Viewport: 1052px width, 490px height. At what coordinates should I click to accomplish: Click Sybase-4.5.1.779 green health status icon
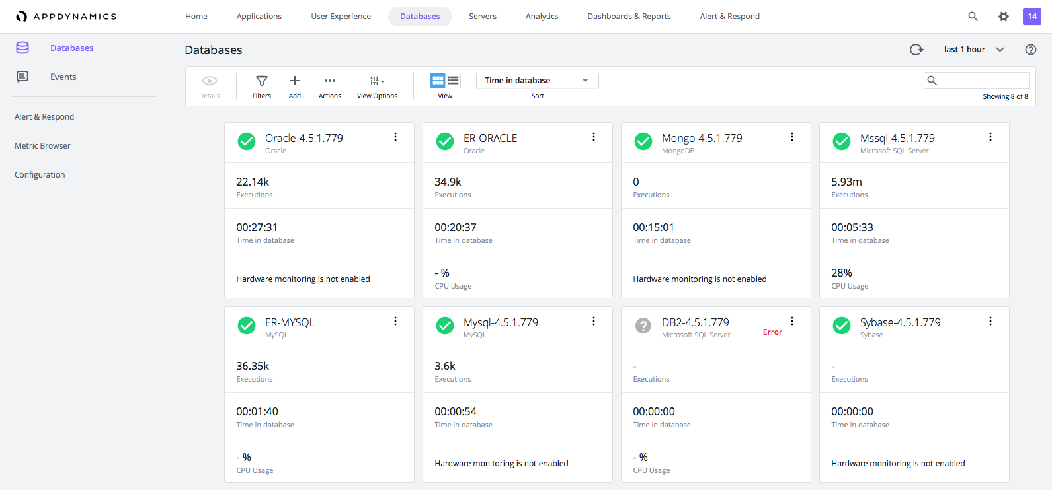tap(842, 326)
